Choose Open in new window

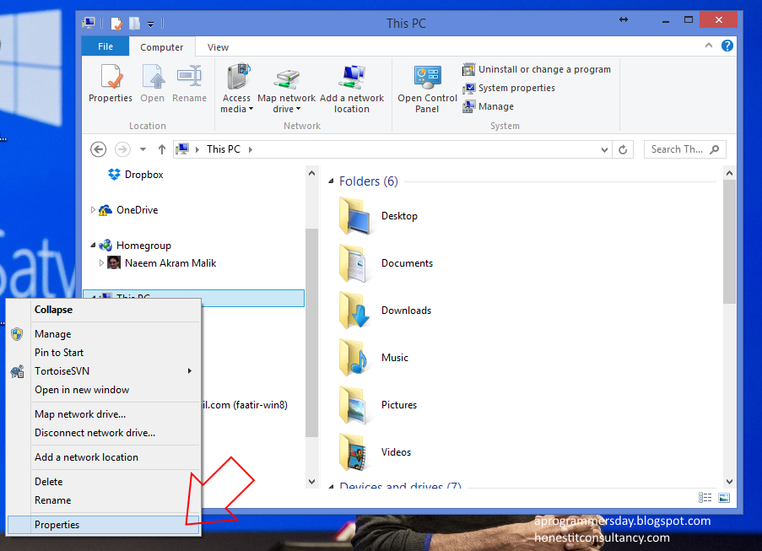[104, 390]
